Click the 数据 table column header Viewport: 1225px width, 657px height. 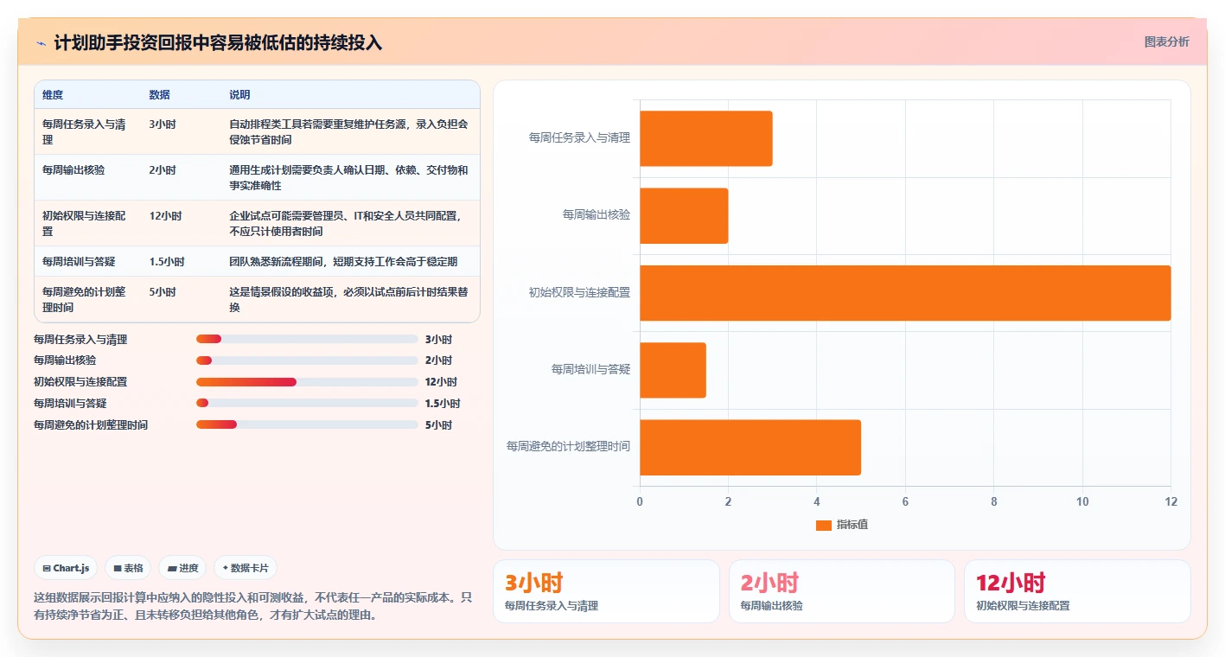click(159, 95)
